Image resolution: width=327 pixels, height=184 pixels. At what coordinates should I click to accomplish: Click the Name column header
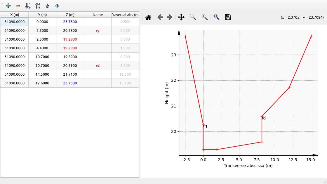[98, 15]
